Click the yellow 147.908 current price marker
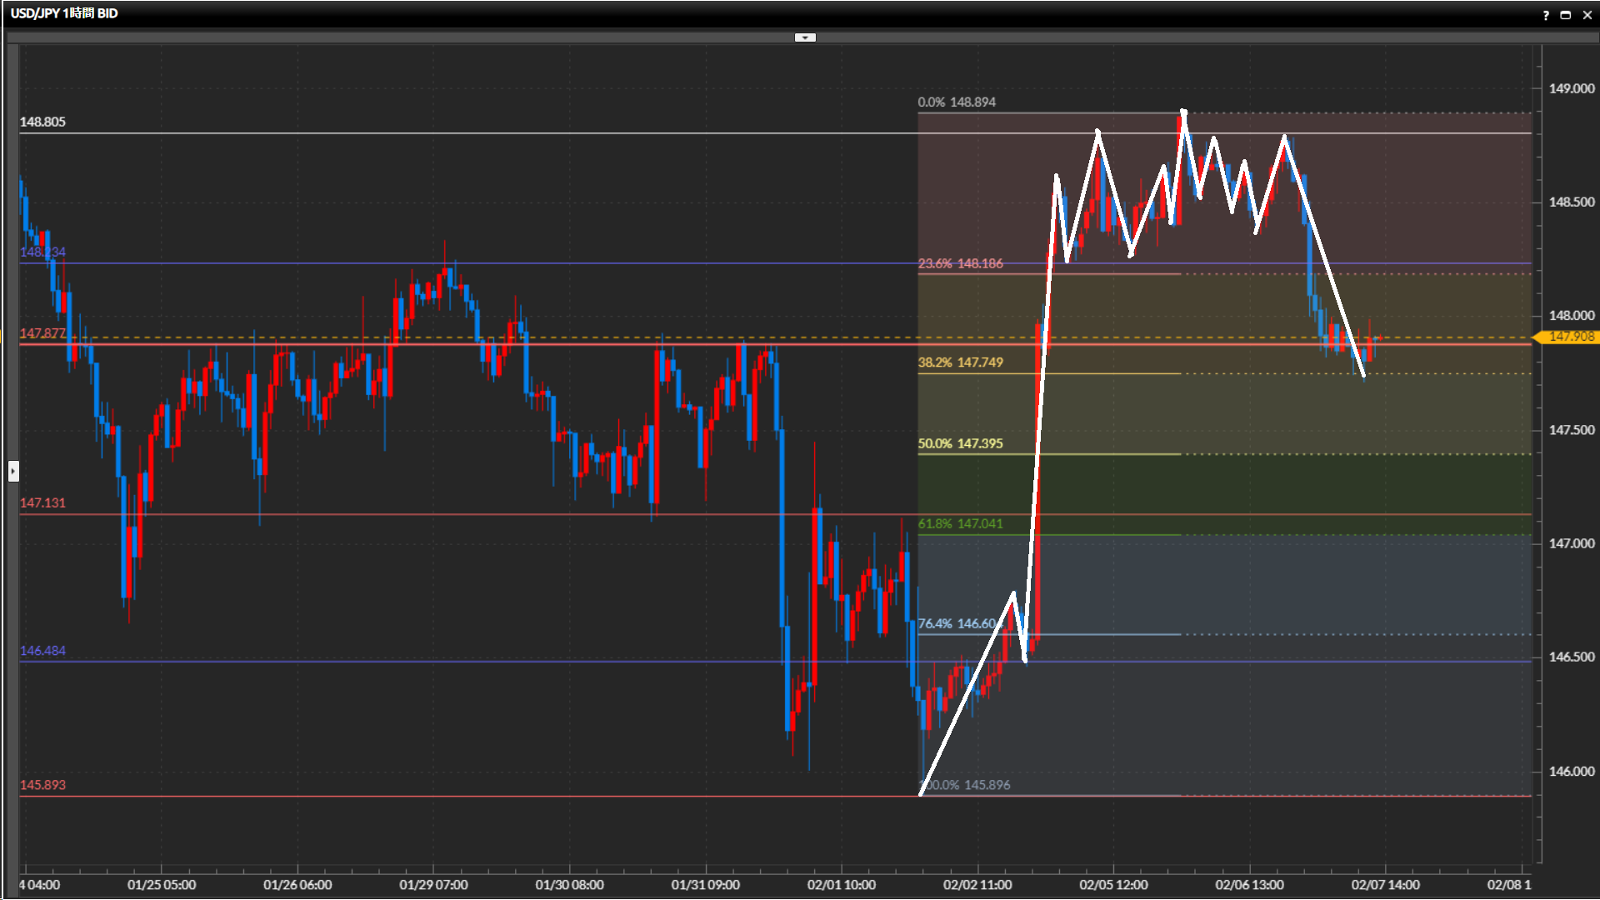The image size is (1600, 900). (1570, 337)
